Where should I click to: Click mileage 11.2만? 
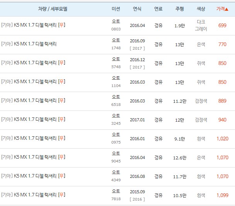click(x=180, y=101)
